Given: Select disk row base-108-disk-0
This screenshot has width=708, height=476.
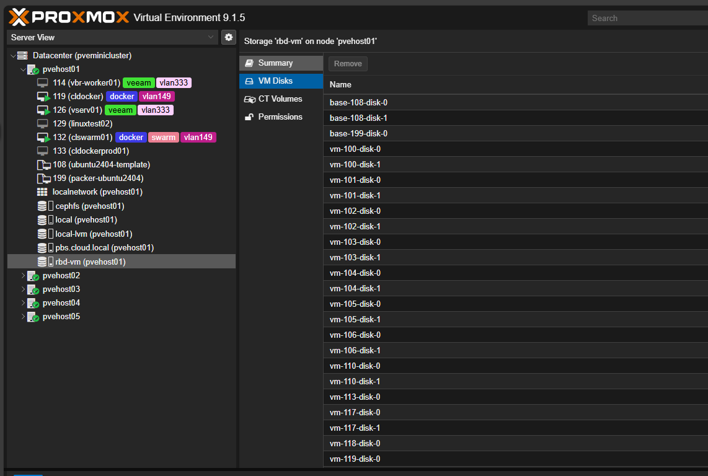Looking at the screenshot, I should point(515,102).
